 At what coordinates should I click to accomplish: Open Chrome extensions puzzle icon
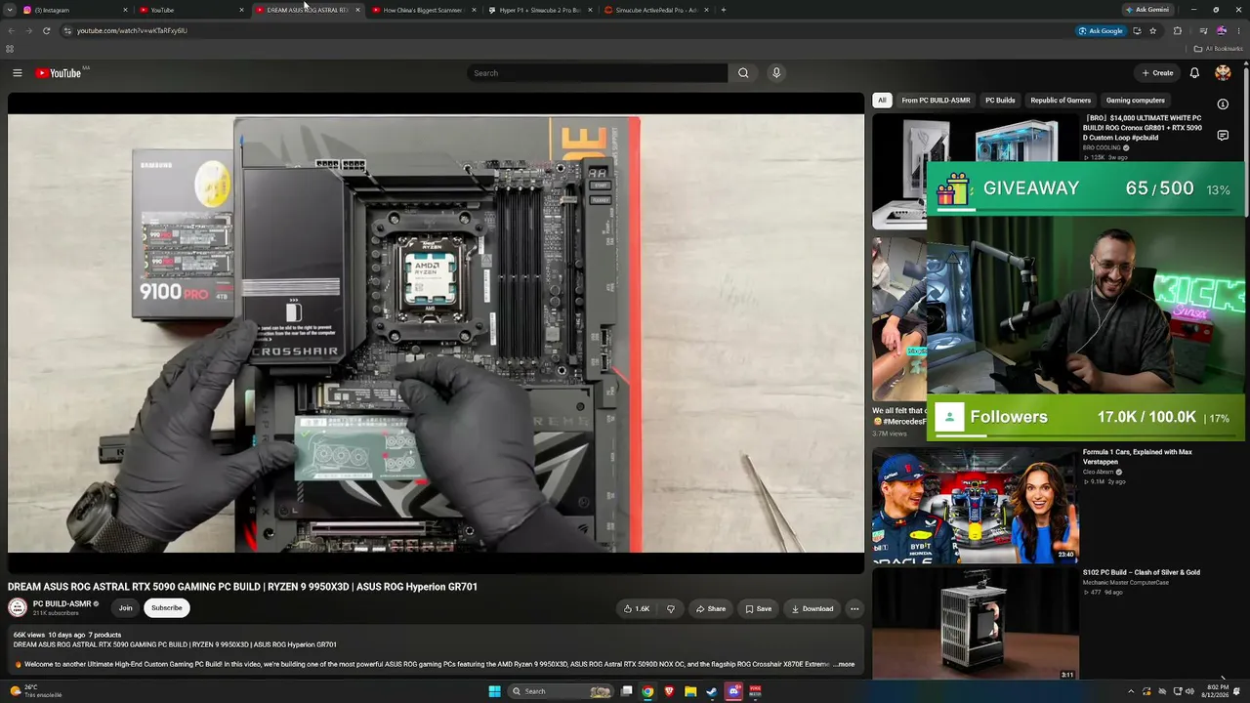1177,30
